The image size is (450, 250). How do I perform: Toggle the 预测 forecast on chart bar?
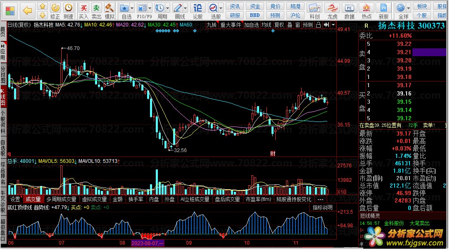pyautogui.click(x=308, y=25)
